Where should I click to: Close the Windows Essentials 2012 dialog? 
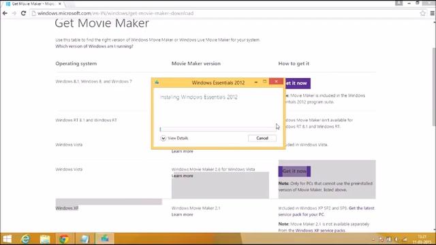tap(276, 82)
